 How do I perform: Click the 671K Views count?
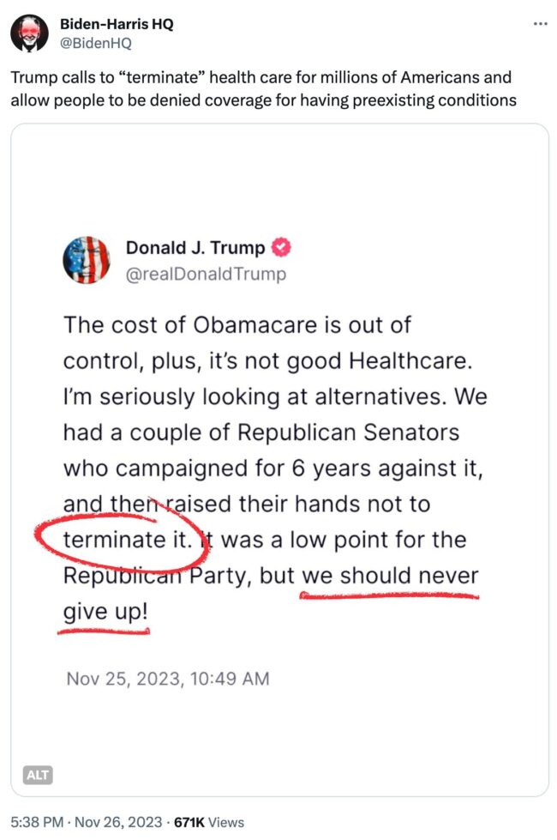(x=208, y=822)
